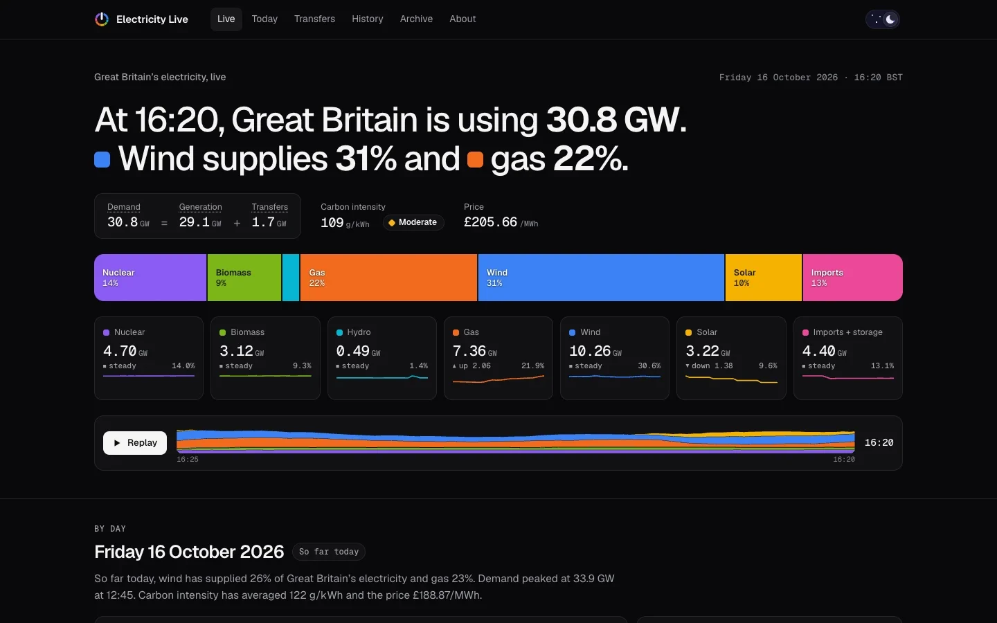Image resolution: width=997 pixels, height=623 pixels.
Task: Click the 'Friday 16 October 2026 · 16:20 BST' timestamp
Action: pyautogui.click(x=811, y=78)
